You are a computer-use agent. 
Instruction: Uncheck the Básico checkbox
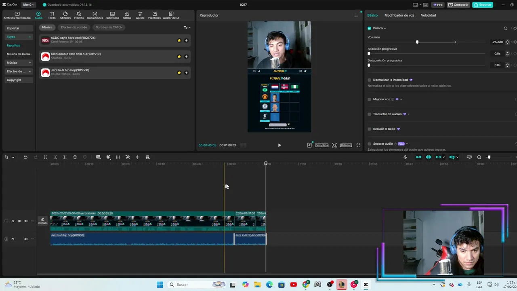(369, 28)
